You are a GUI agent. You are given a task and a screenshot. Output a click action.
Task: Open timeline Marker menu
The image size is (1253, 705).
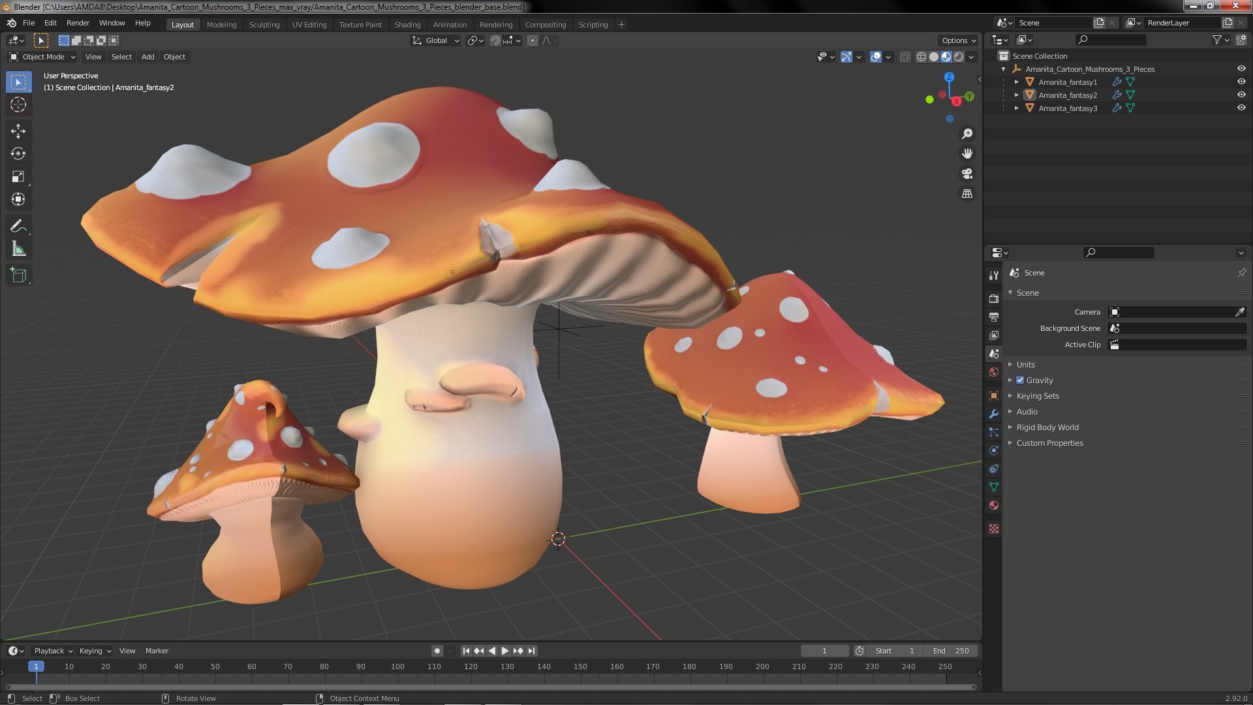pos(157,651)
